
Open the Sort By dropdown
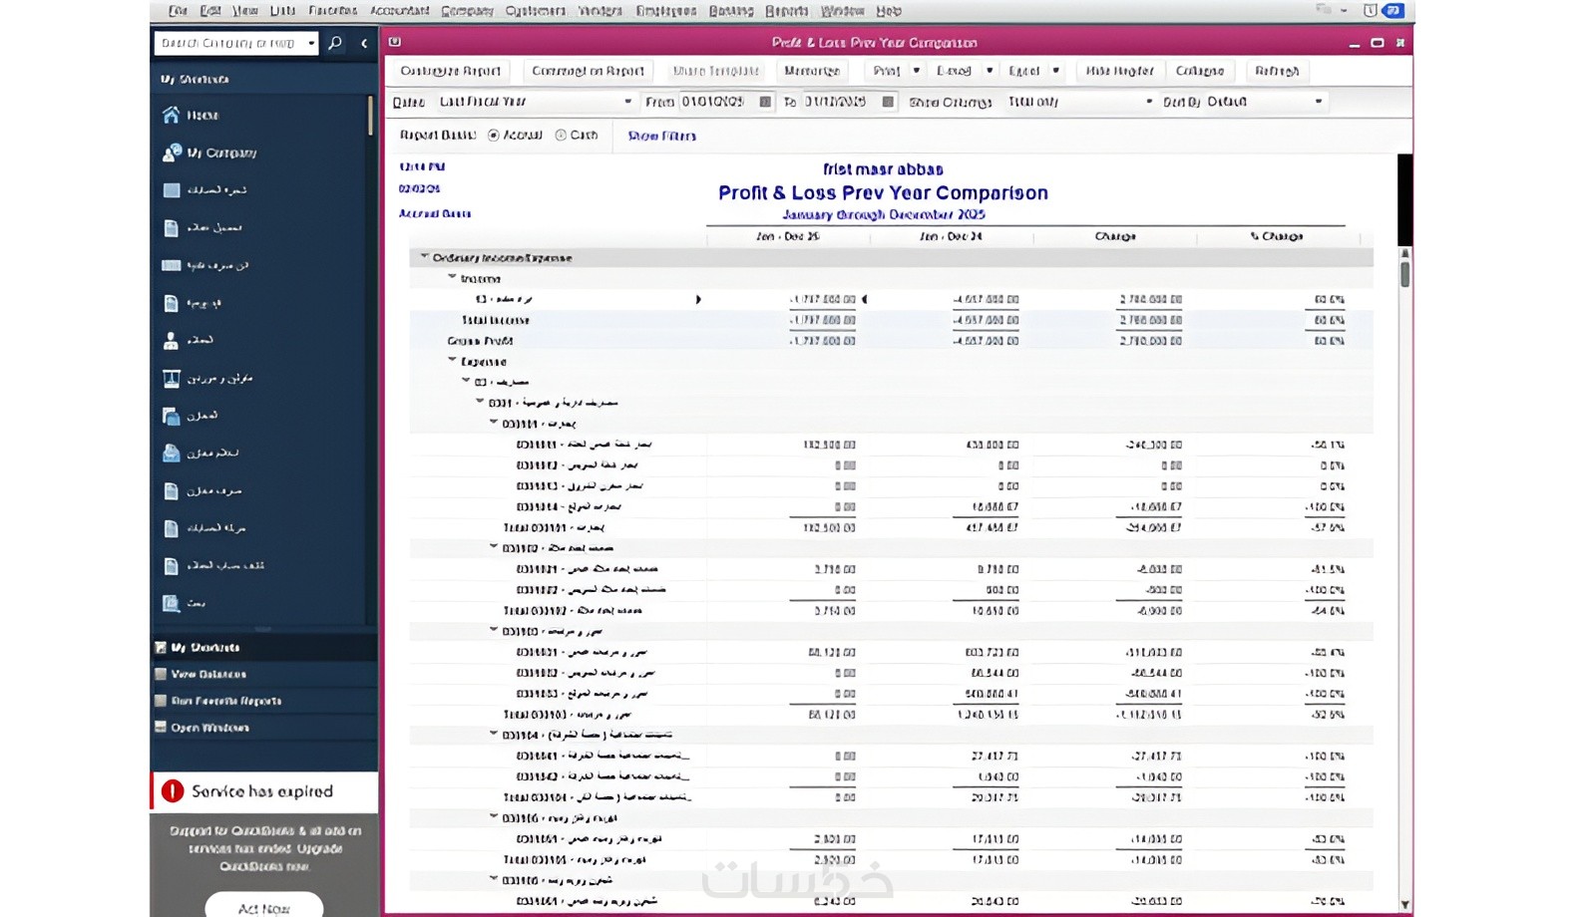click(x=1319, y=102)
